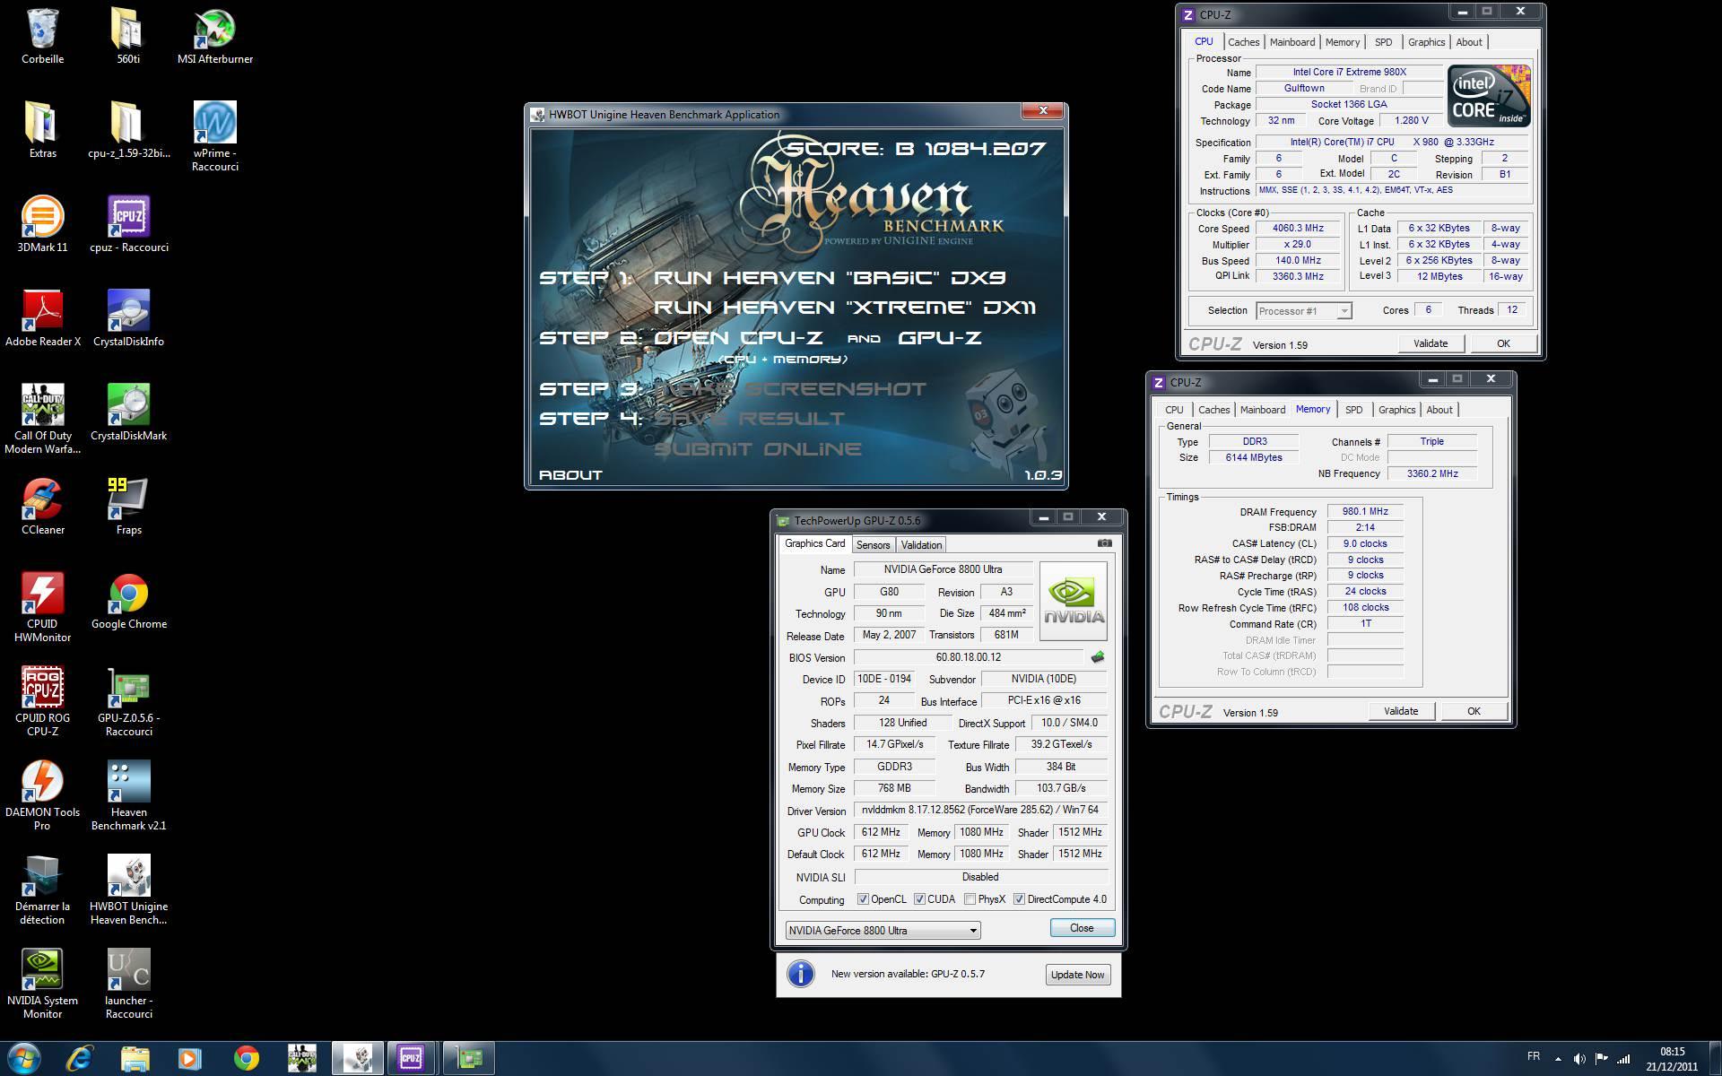
Task: Launch CCleaner desktop icon
Action: [42, 507]
